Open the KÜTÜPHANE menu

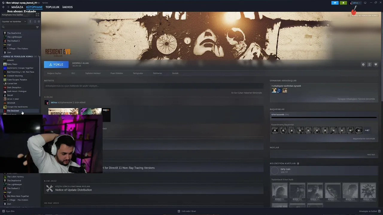34,7
